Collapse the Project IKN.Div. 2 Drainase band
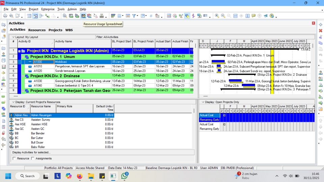324x182 pixels. 23,76
